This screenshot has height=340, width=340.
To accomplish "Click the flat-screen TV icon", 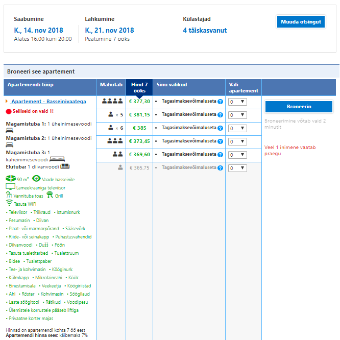I will tap(10, 187).
